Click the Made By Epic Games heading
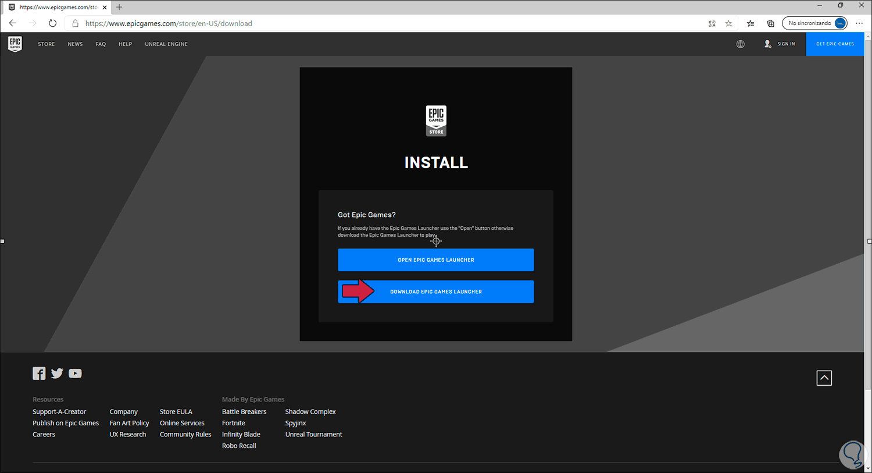The image size is (872, 473). pos(253,400)
